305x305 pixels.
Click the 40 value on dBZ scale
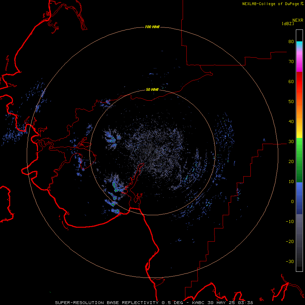pyautogui.click(x=291, y=122)
